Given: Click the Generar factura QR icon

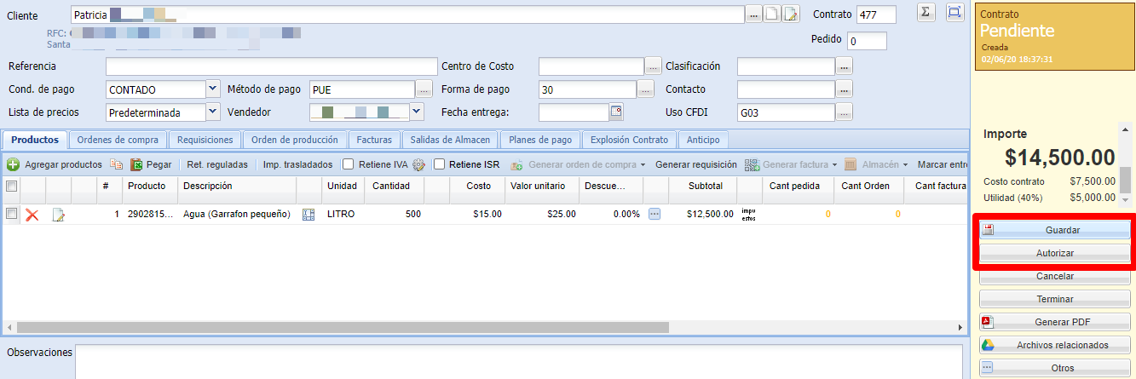Looking at the screenshot, I should click(x=752, y=164).
